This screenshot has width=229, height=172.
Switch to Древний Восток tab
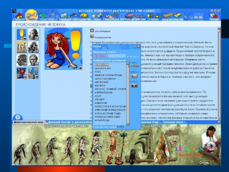(70, 122)
